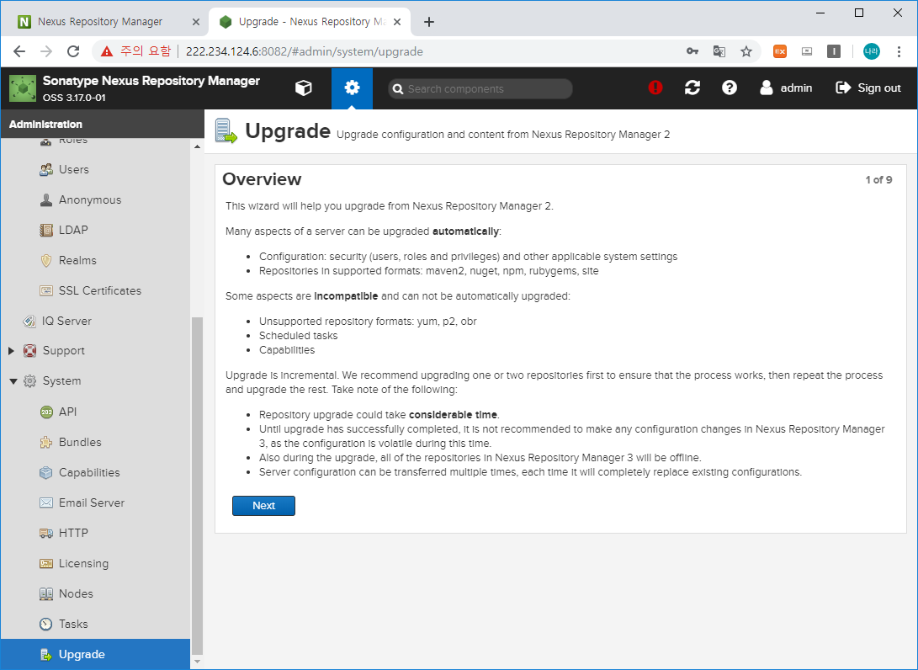Click the Capabilities box icon
Viewport: 918px width, 670px height.
(45, 473)
